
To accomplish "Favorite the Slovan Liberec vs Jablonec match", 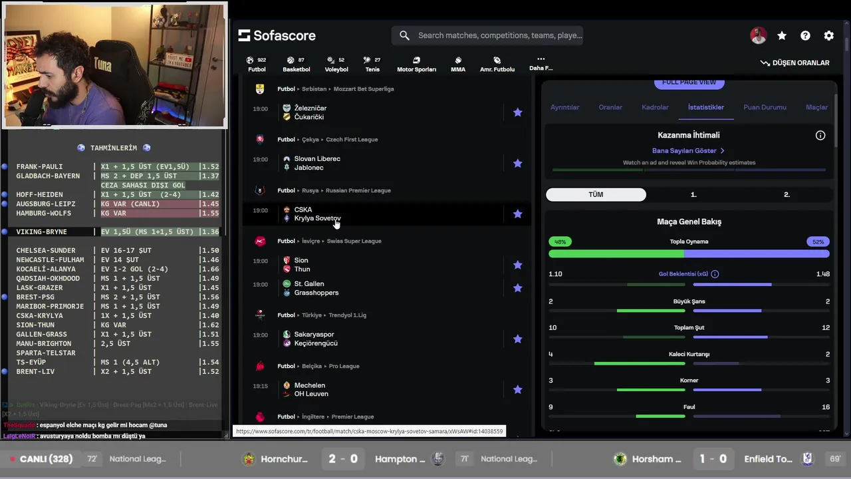I will 517,163.
